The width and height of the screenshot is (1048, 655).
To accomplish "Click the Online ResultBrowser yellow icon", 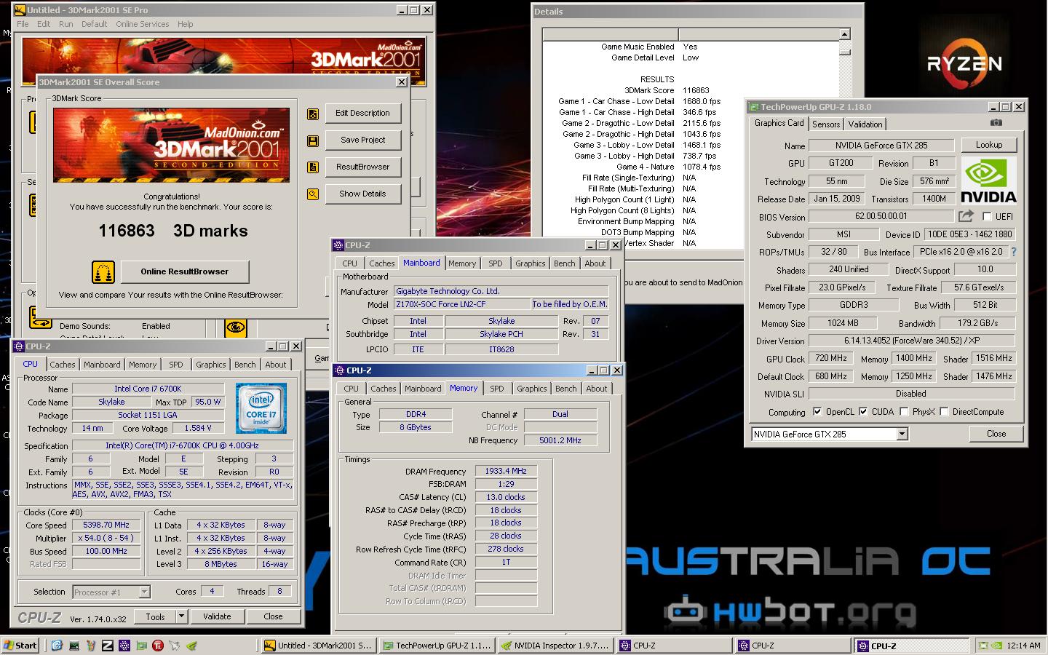I will click(x=103, y=272).
